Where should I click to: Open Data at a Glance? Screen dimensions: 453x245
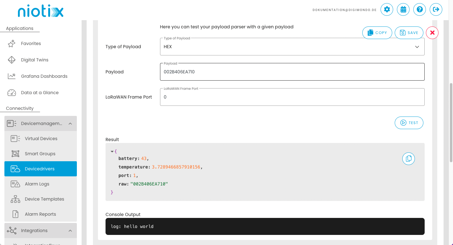point(40,93)
